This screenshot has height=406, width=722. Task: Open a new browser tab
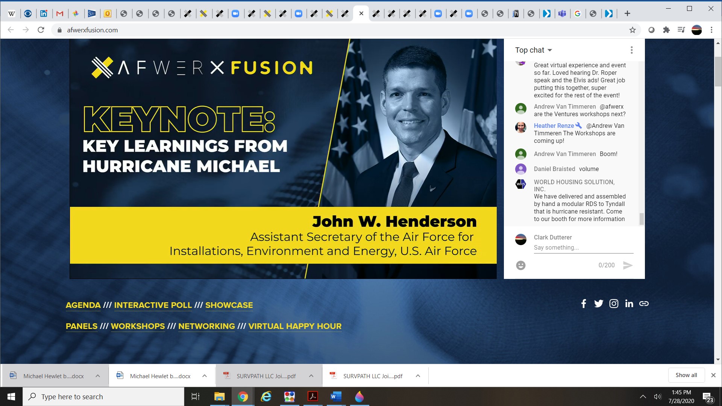point(627,14)
